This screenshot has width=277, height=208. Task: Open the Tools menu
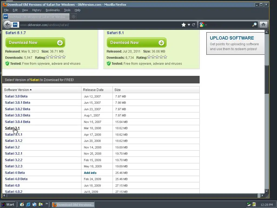click(67, 10)
